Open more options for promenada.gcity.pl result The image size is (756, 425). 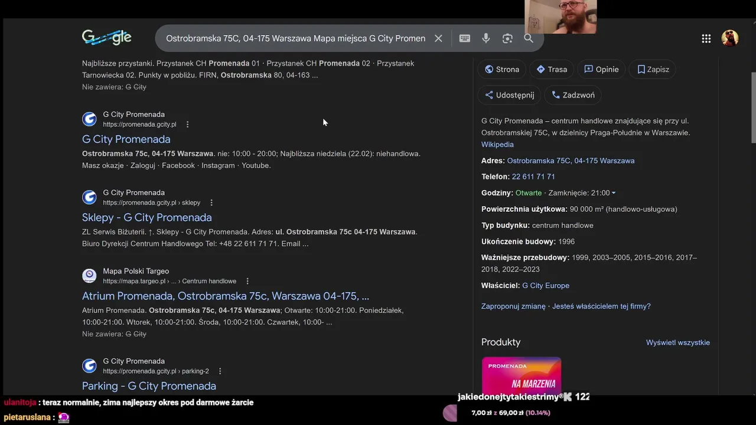[188, 125]
